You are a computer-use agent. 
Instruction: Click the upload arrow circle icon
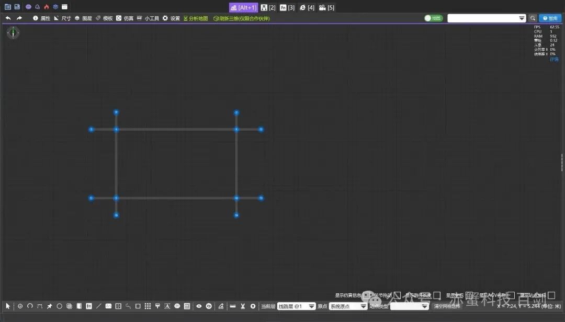(253, 306)
